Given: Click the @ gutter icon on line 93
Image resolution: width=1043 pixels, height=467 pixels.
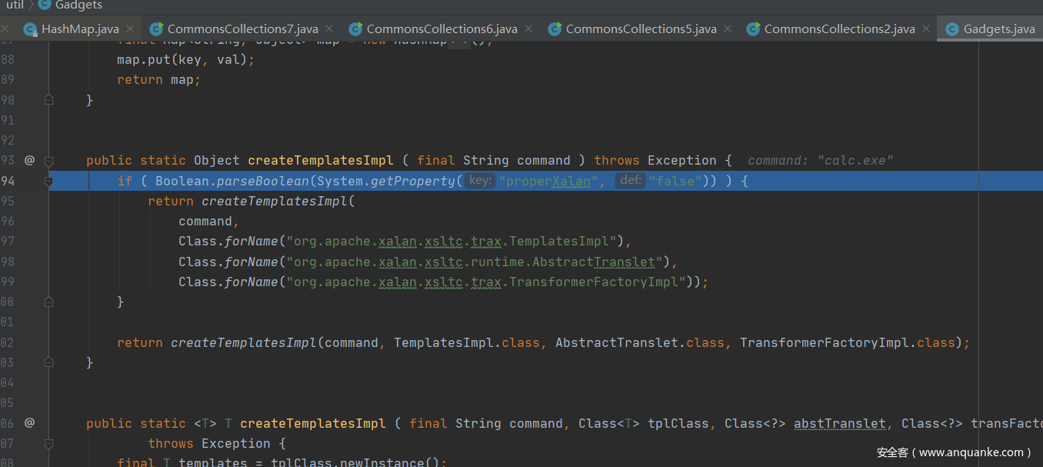Looking at the screenshot, I should click(x=29, y=160).
